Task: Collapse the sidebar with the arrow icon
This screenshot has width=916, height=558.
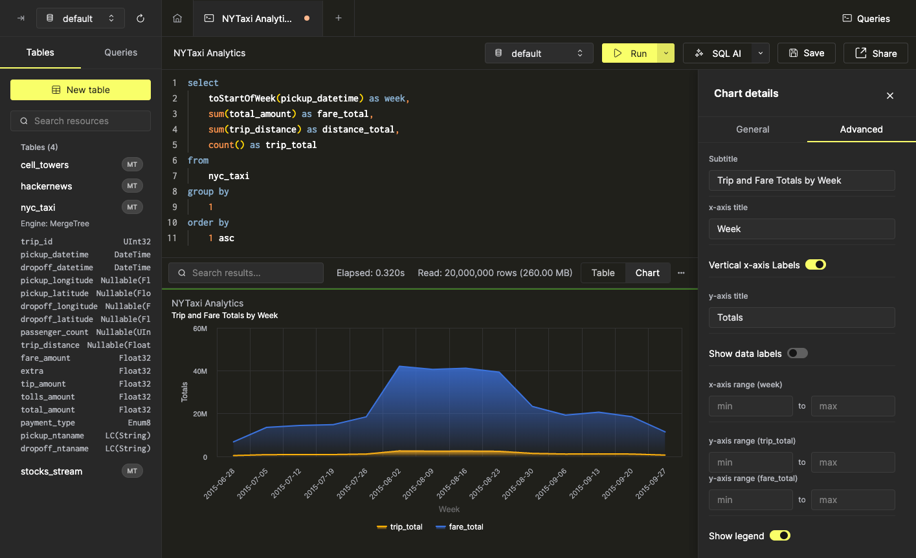Action: pyautogui.click(x=21, y=19)
